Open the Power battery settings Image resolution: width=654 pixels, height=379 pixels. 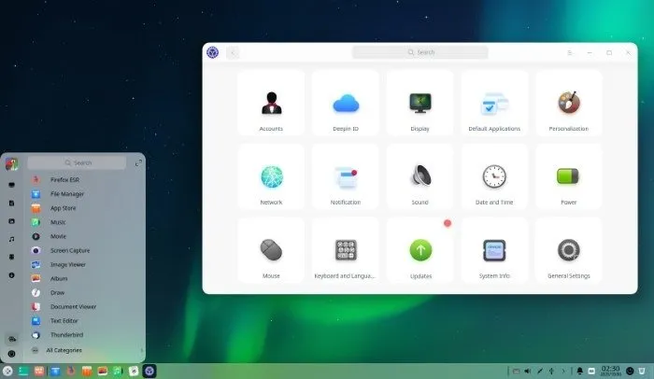(568, 175)
